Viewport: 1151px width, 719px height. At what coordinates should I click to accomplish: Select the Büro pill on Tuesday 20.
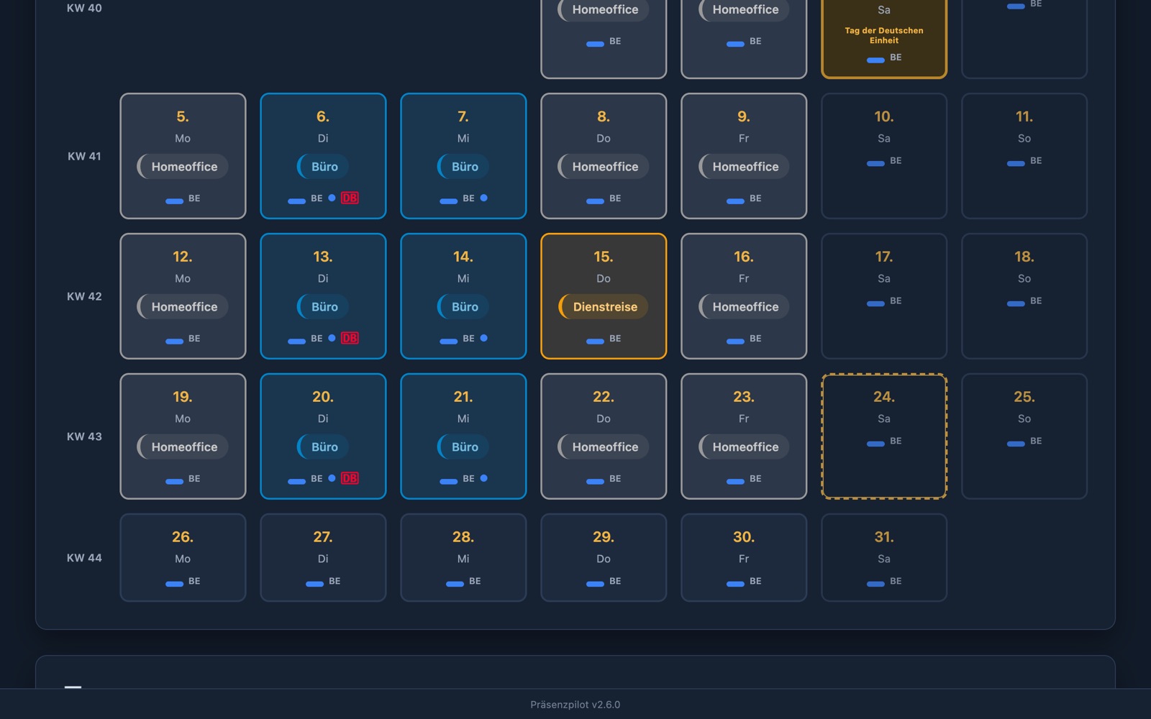(x=323, y=447)
